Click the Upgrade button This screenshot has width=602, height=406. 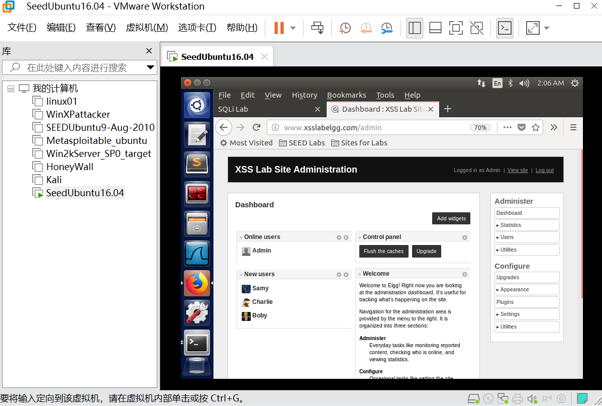click(426, 251)
